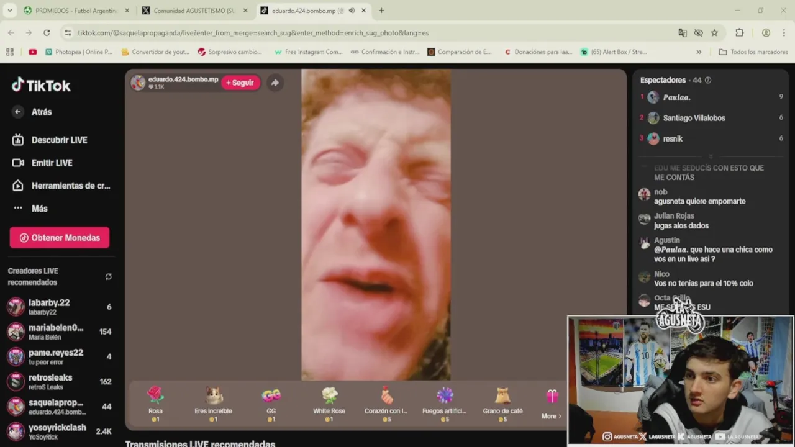Image resolution: width=795 pixels, height=447 pixels.
Task: Refresh recommended LIVE creators list
Action: point(109,277)
